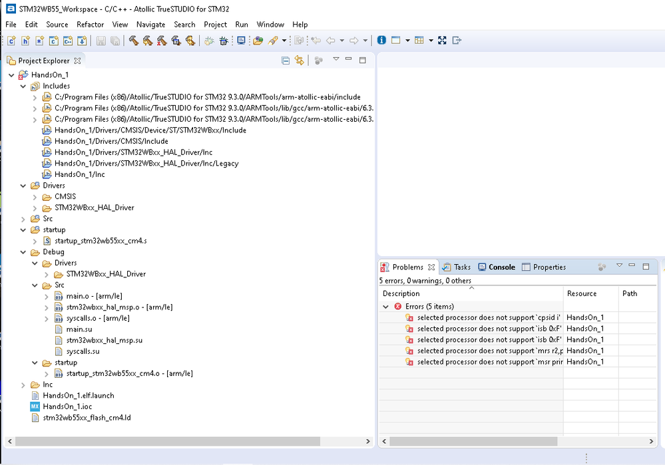Image resolution: width=665 pixels, height=465 pixels.
Task: Open the Run menu
Action: point(242,25)
